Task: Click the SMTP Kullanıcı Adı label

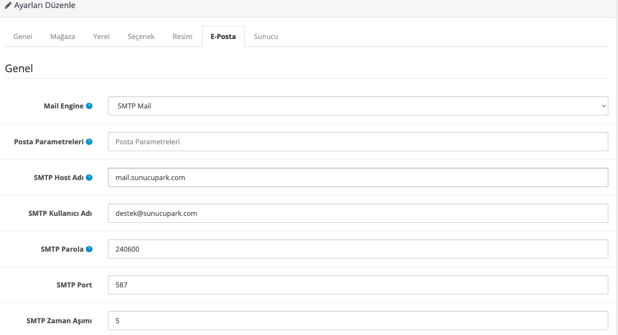Action: click(60, 214)
